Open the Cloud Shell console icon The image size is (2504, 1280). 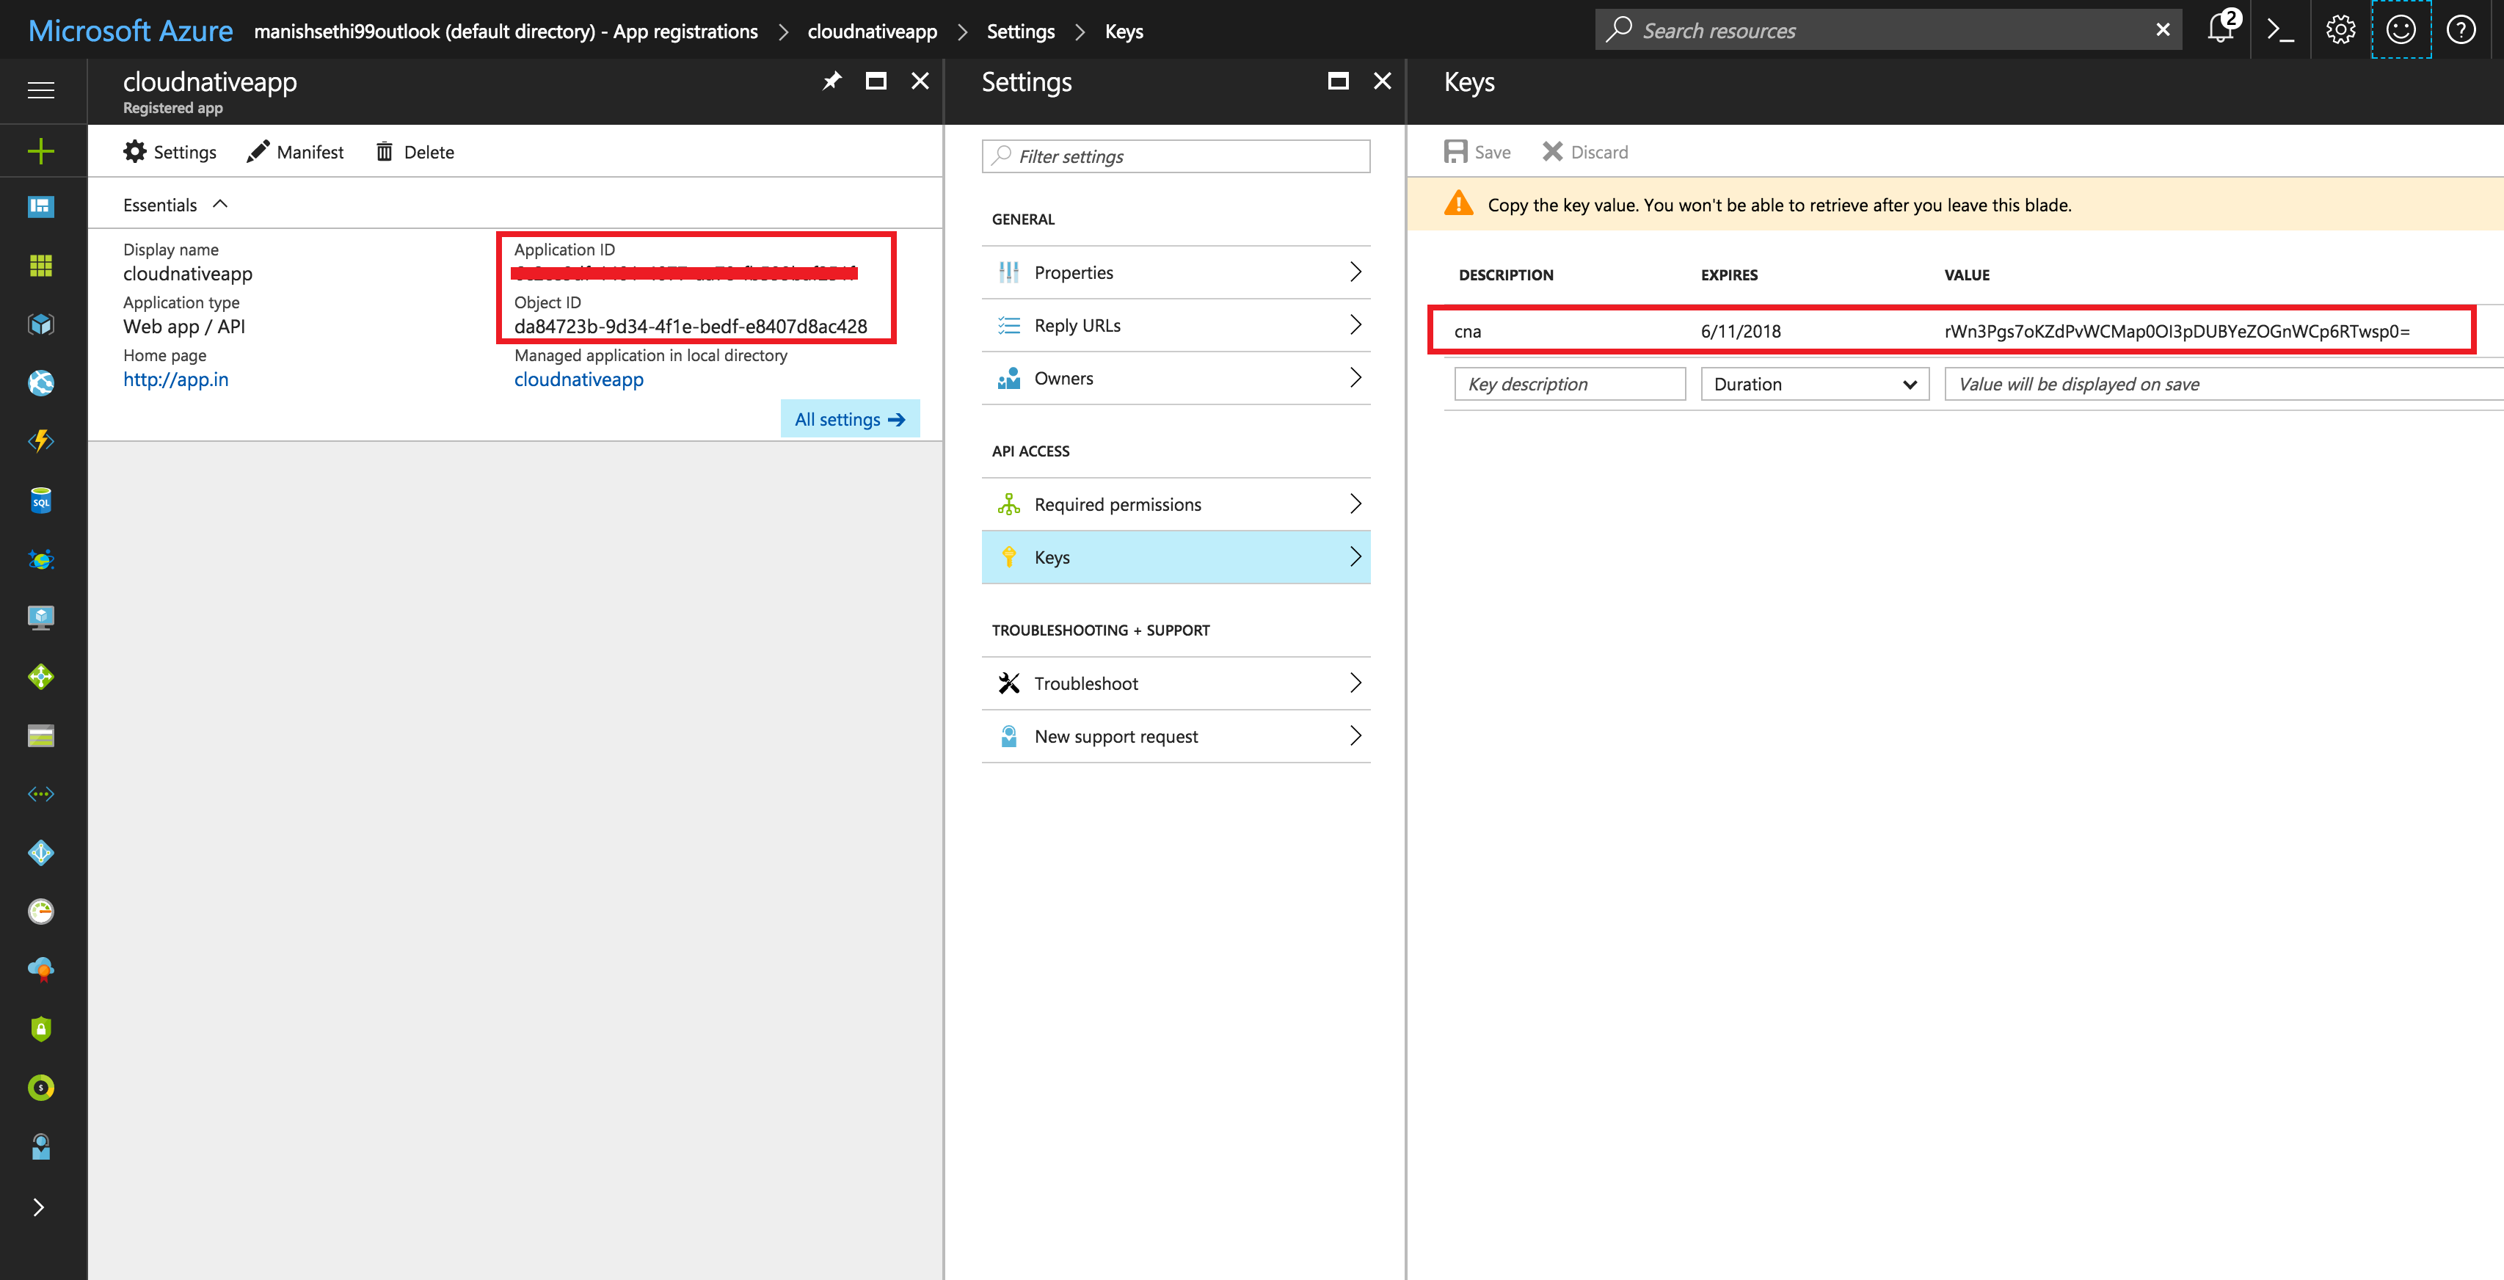(x=2279, y=30)
